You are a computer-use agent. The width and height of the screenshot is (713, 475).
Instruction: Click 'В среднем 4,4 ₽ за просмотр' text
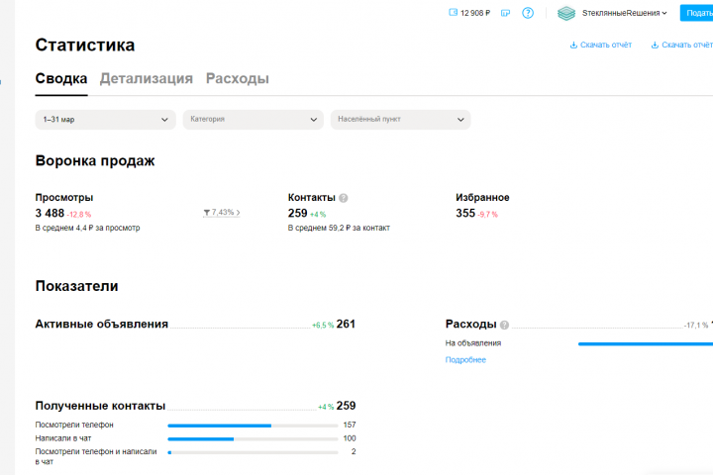pyautogui.click(x=88, y=228)
